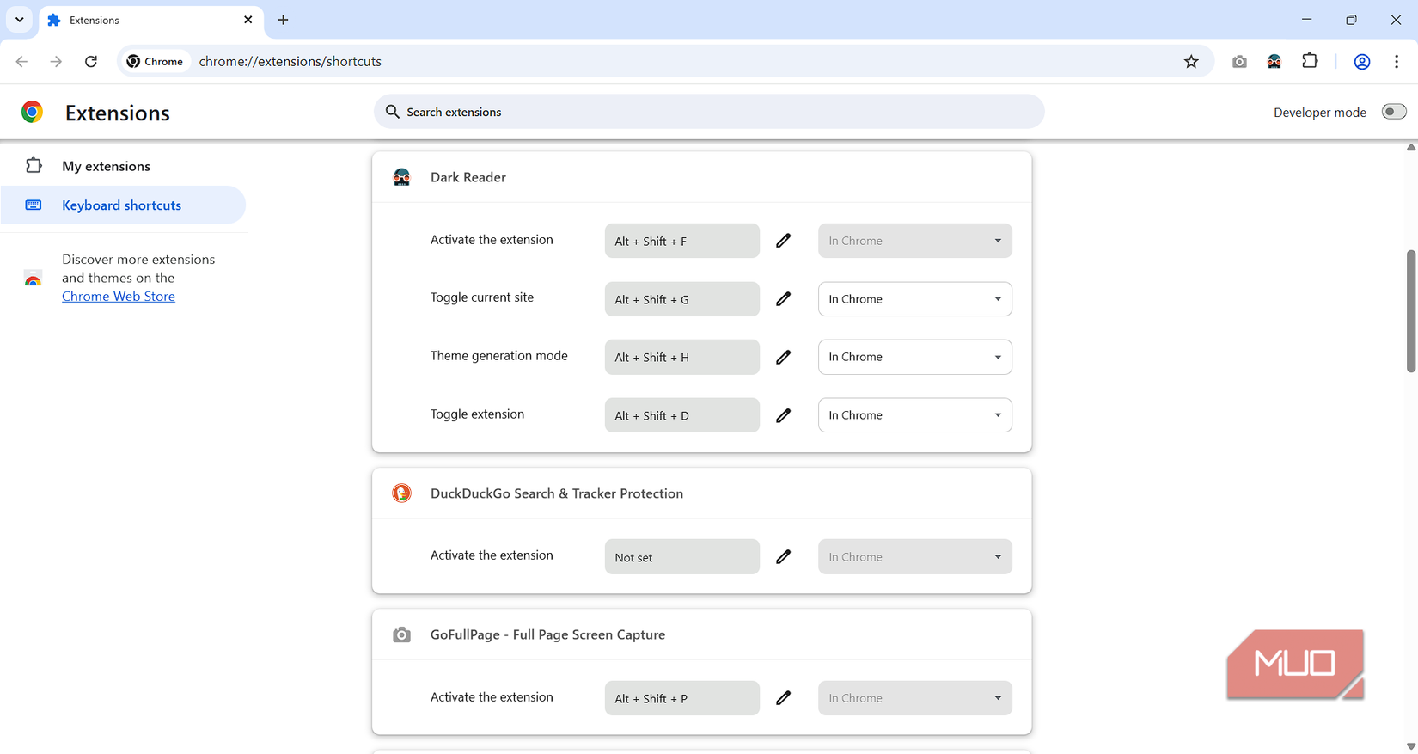
Task: Close the Extensions tab
Action: click(248, 20)
